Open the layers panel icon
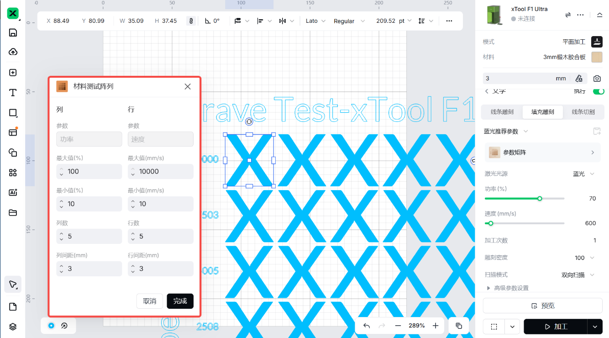 coord(13,326)
